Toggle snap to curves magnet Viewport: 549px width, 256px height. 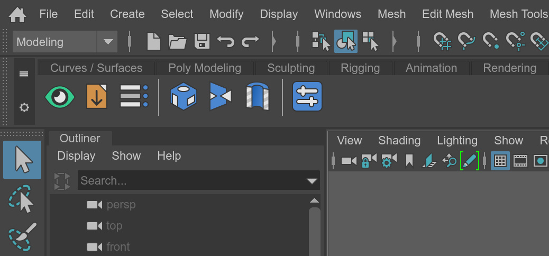coord(466,41)
